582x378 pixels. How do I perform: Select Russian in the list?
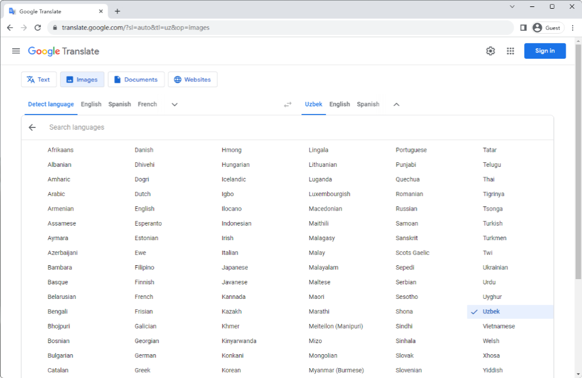[406, 209]
